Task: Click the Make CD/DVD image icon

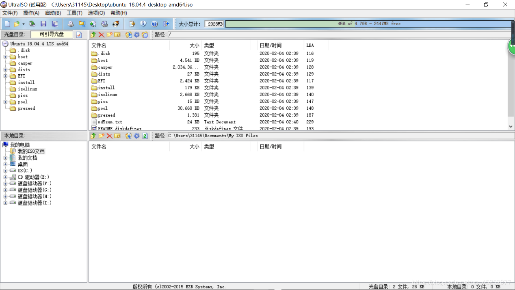Action: (71, 24)
